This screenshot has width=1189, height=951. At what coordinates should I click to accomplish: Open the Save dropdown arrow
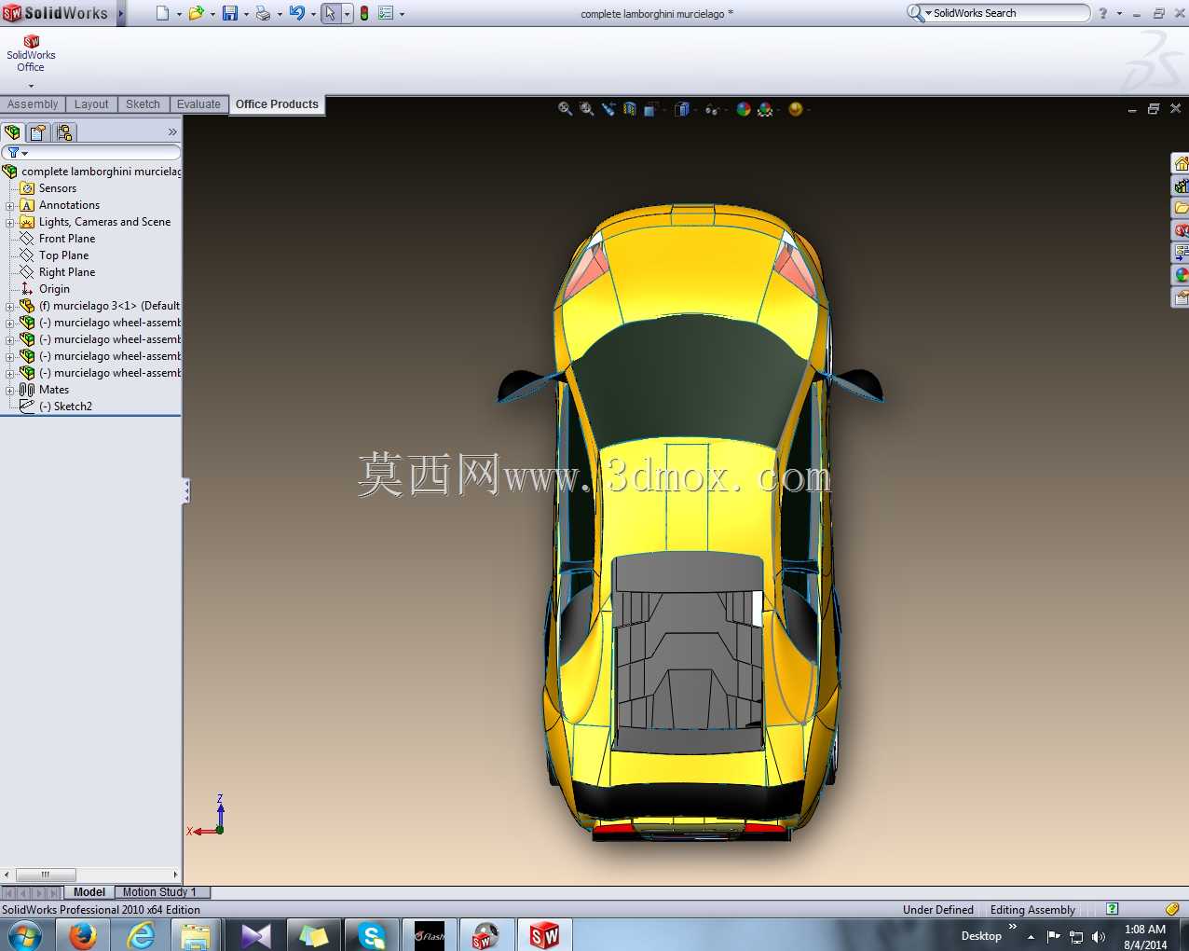point(246,14)
